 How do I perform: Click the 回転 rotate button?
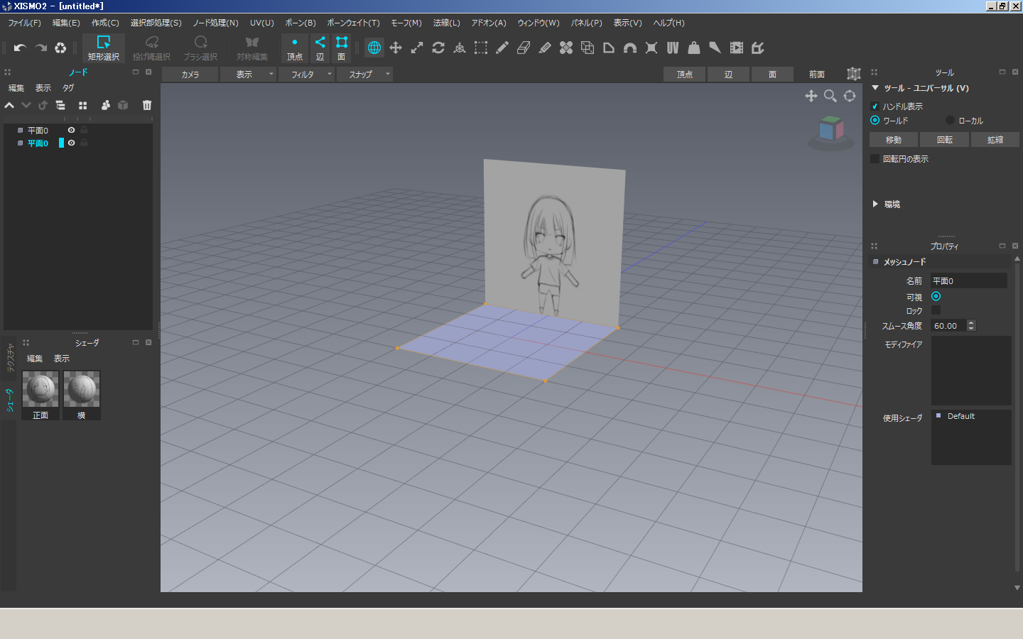coord(945,139)
